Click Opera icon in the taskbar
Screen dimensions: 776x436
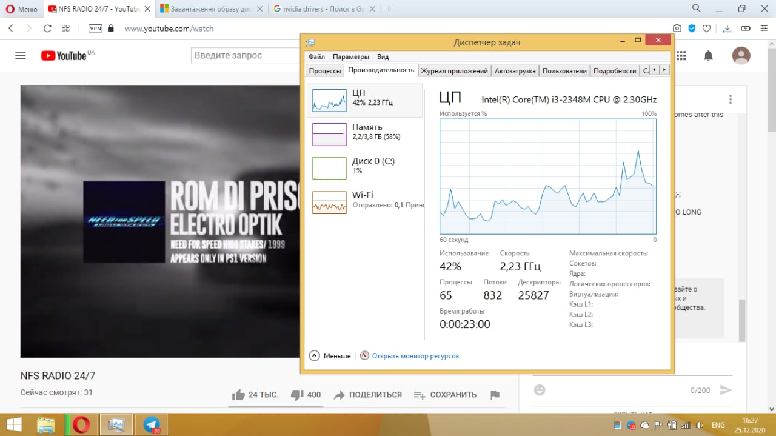[x=81, y=425]
